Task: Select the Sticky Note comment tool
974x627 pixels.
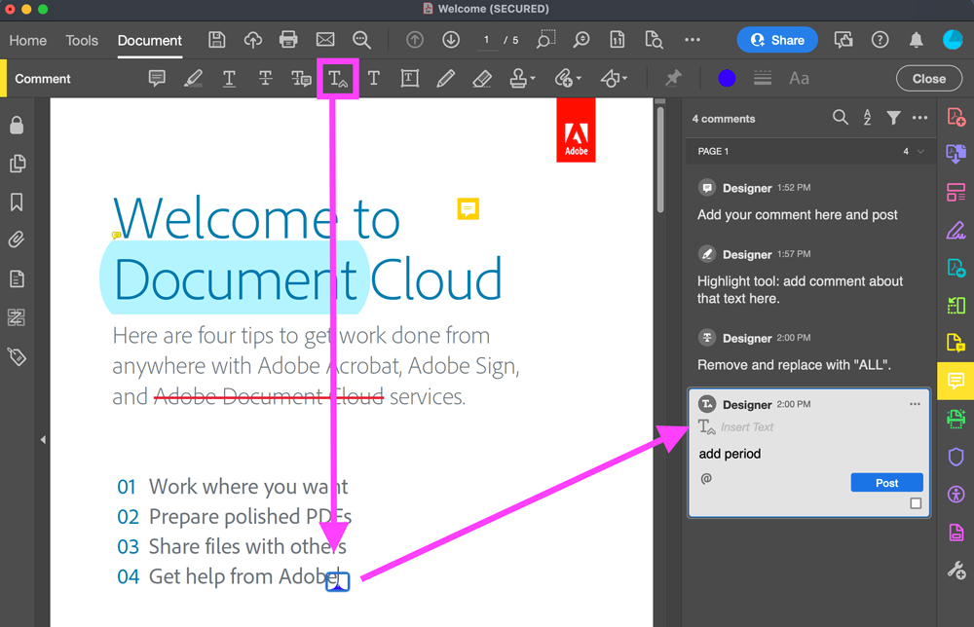Action: (x=157, y=79)
